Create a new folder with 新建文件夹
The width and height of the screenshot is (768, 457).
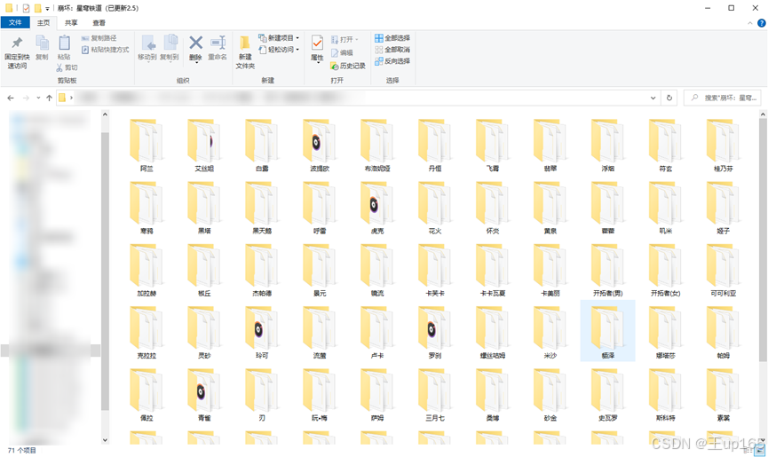point(245,52)
